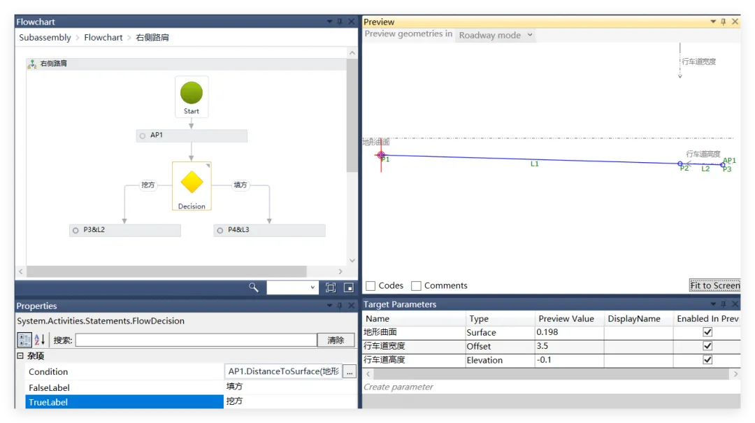Screen dimensions: 755x423
Task: Click point P3 marker in Preview
Action: point(723,165)
